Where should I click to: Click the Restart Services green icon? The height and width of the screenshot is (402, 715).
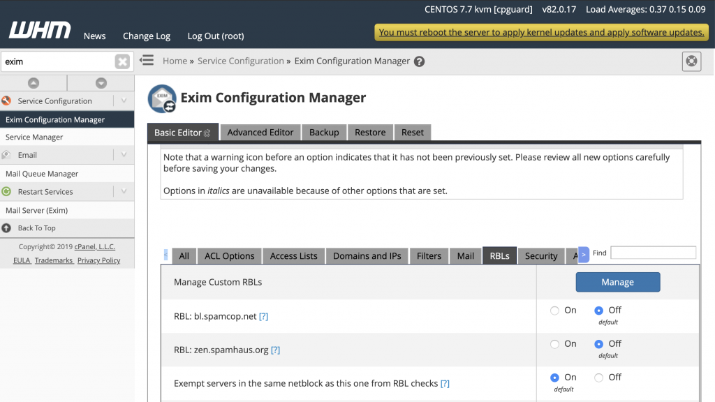[6, 191]
